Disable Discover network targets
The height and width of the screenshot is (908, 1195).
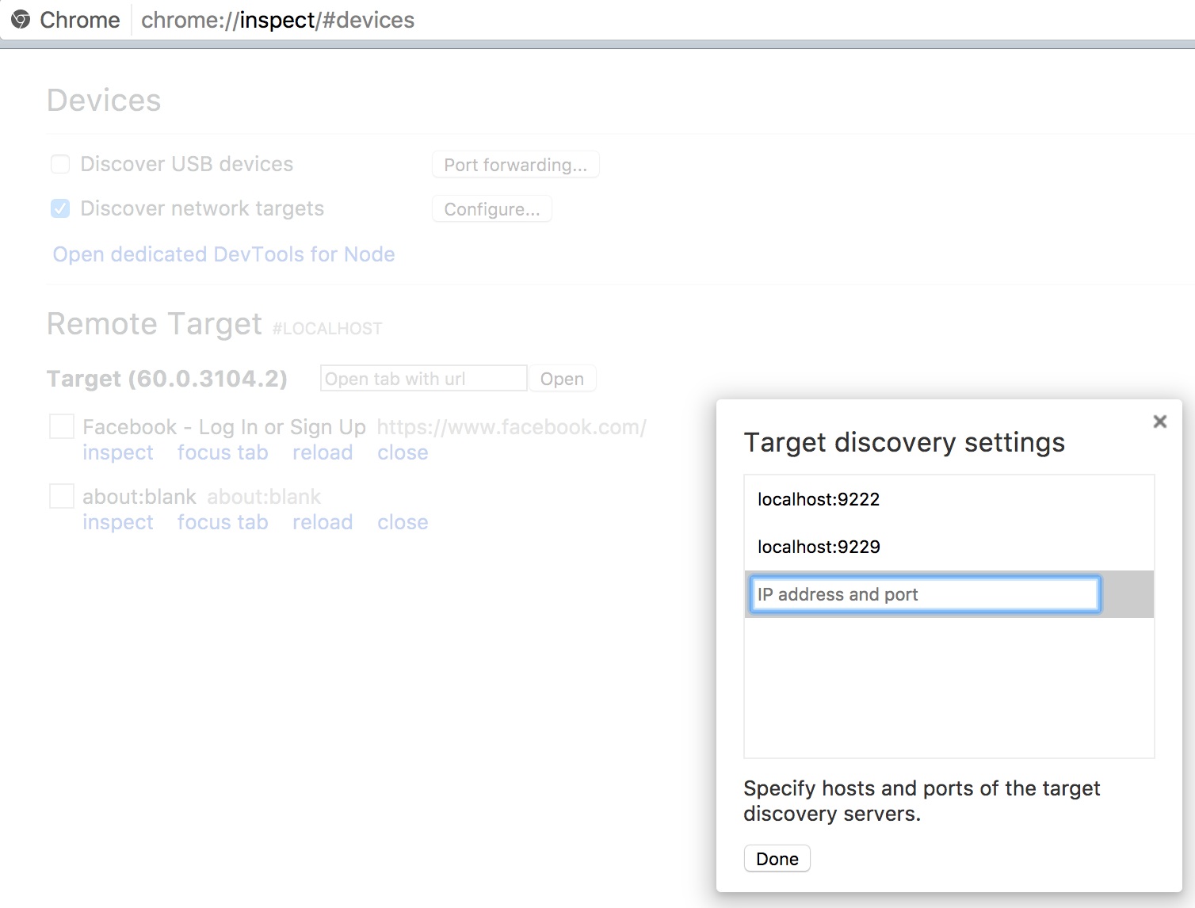click(x=60, y=208)
